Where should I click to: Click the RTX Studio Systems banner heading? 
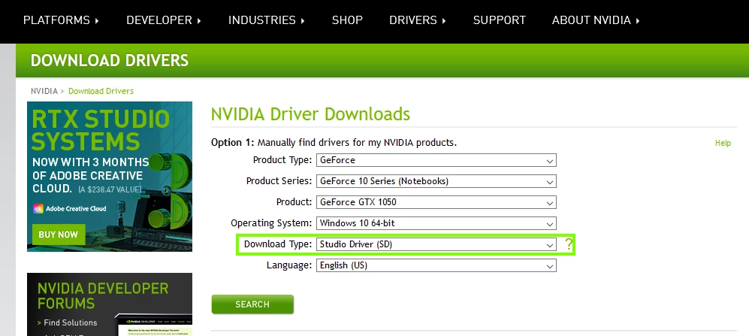(x=101, y=130)
